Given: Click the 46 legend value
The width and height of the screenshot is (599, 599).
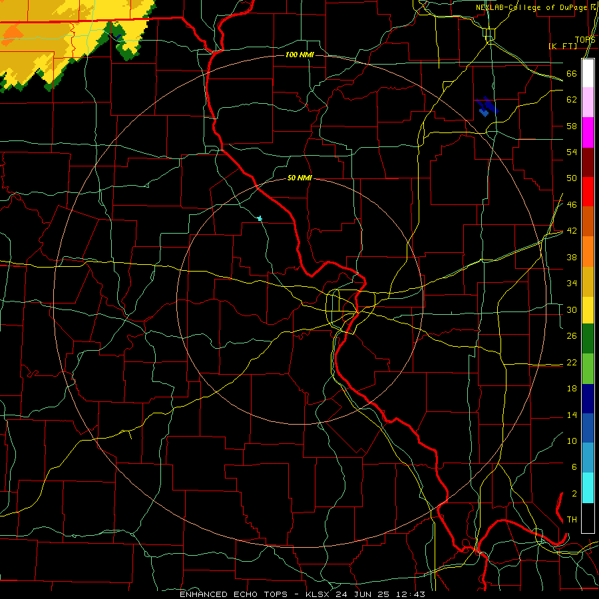Looking at the screenshot, I should pyautogui.click(x=572, y=205).
